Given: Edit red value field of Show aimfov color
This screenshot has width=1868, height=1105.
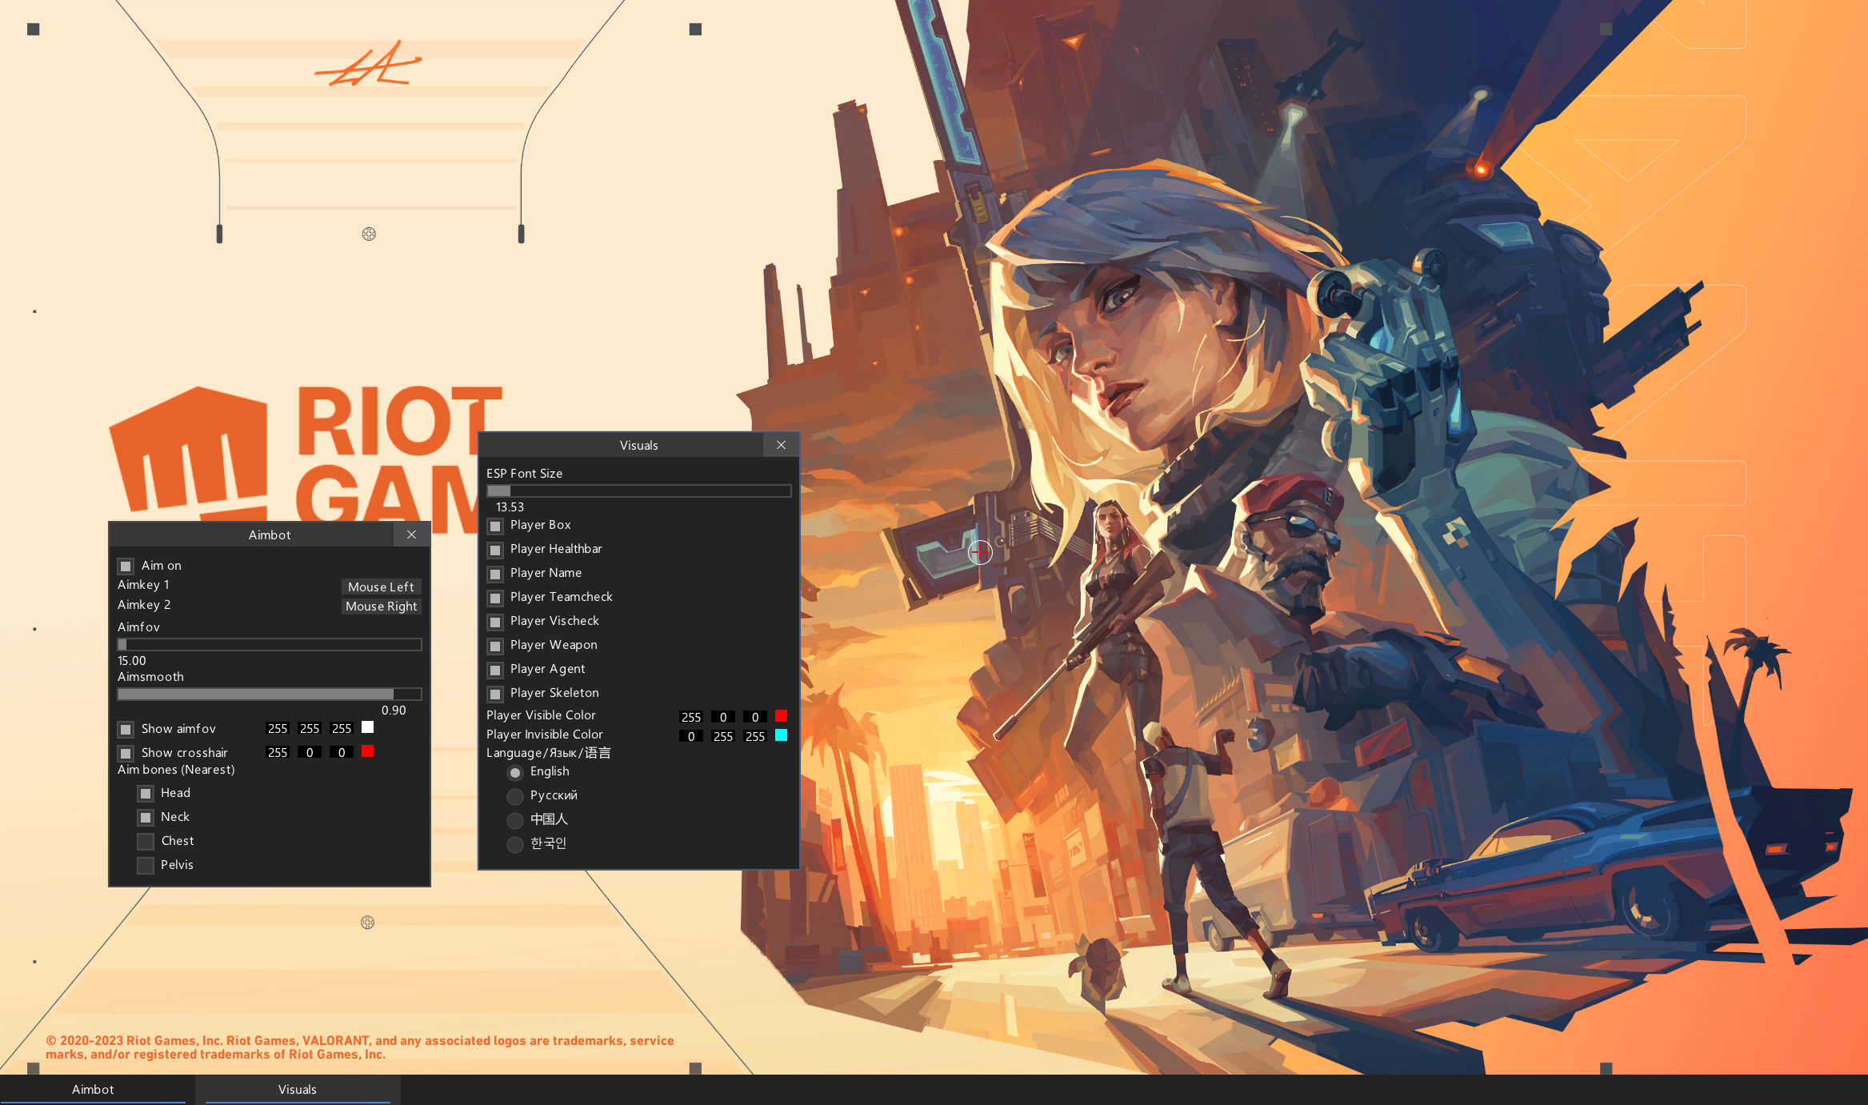Looking at the screenshot, I should (x=278, y=728).
